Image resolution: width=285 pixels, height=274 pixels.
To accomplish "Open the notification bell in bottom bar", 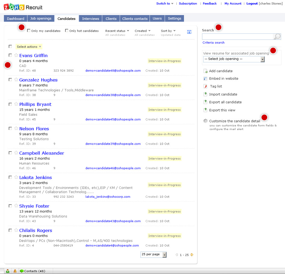I will [15, 271].
